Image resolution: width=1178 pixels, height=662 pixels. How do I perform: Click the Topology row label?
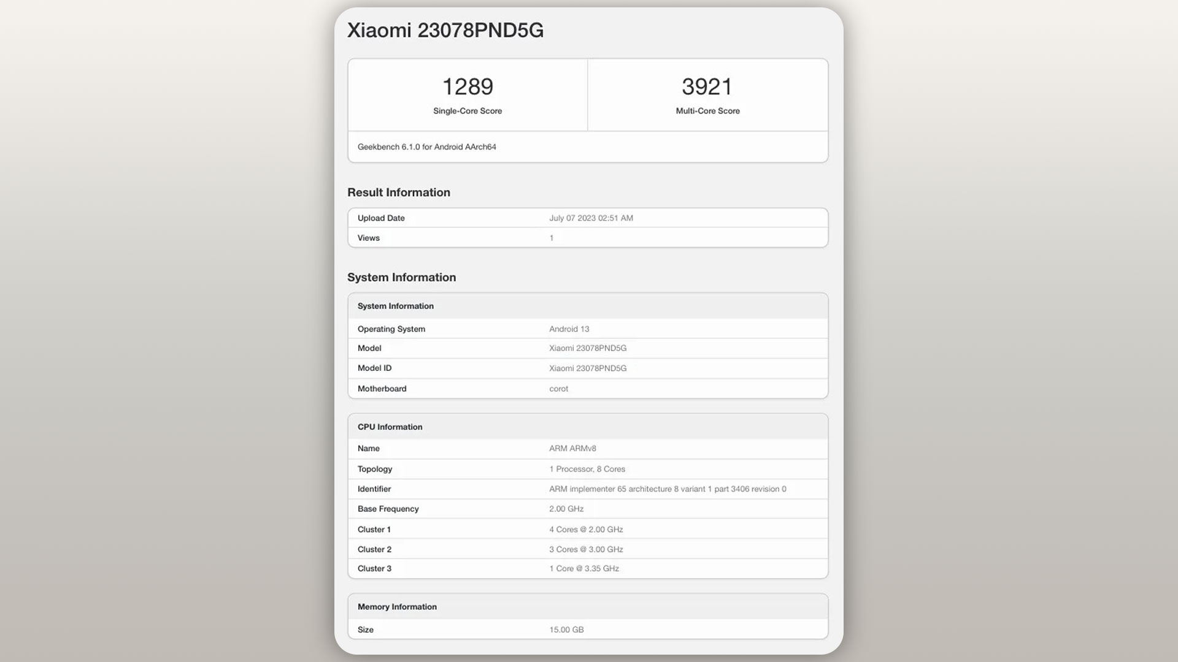(375, 470)
